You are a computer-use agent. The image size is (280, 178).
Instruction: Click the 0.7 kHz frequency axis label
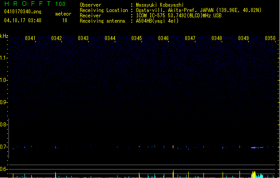(x=4, y=147)
